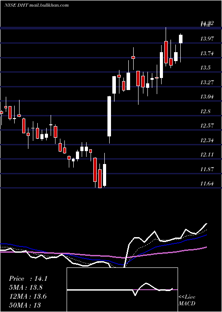Screen dimensions: 222x312
Task: Click the 13.5 price axis label
Action: 205,68
